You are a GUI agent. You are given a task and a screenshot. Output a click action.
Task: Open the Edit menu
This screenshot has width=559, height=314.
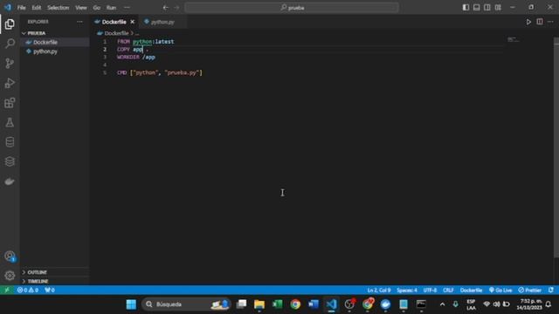point(37,8)
